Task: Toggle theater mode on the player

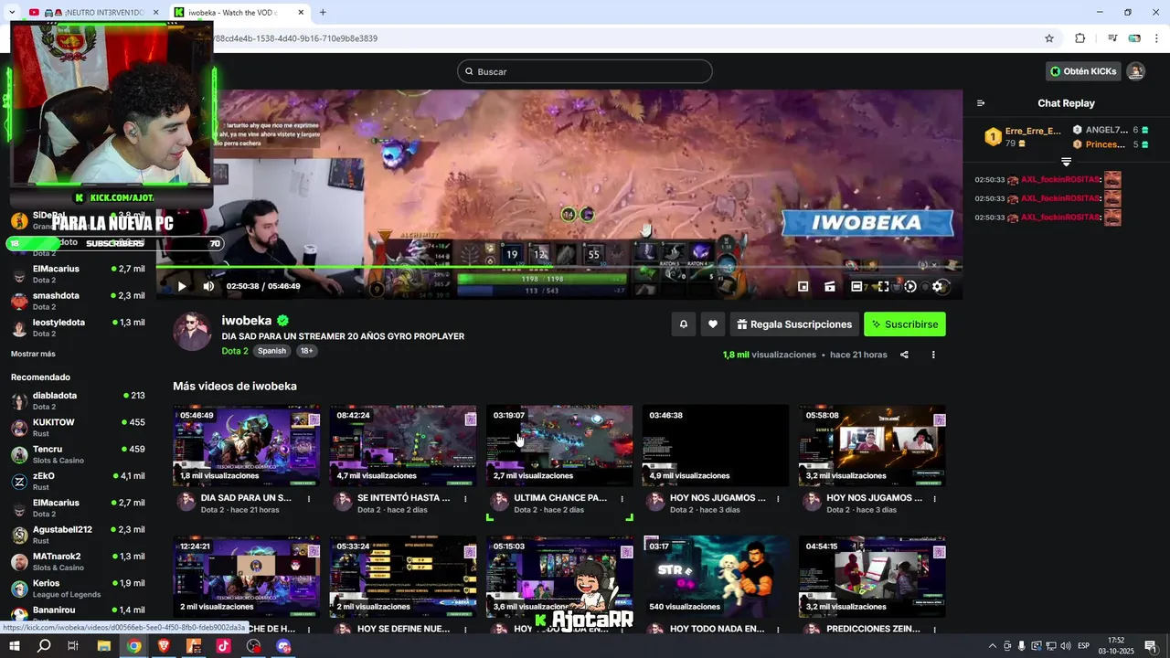Action: pyautogui.click(x=856, y=286)
